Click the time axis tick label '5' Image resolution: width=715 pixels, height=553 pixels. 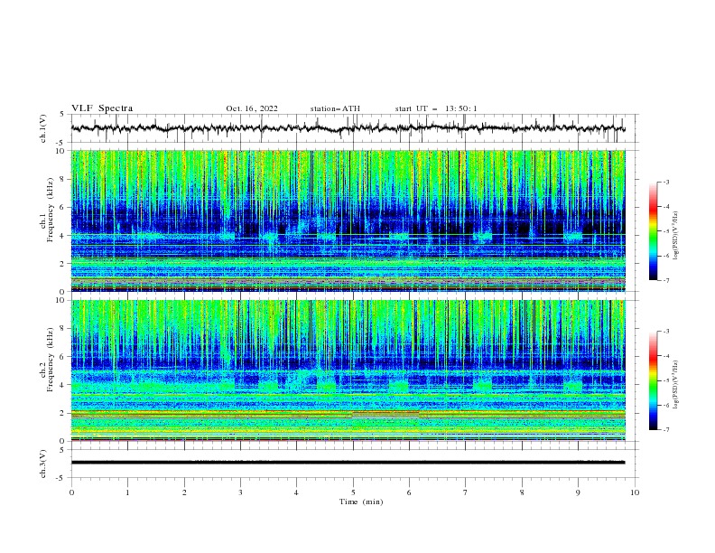pyautogui.click(x=353, y=492)
